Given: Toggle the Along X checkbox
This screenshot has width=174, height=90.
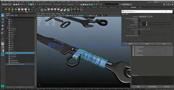Looking at the screenshot, I should click(x=139, y=31).
